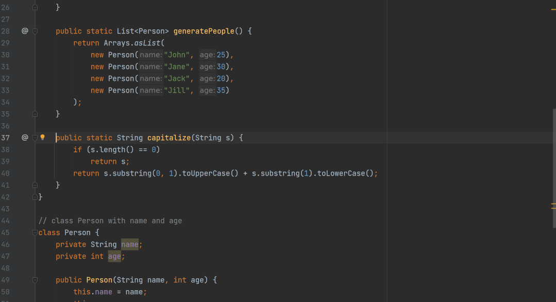This screenshot has height=302, width=556.
Task: Click the capitalize method name
Action: (x=169, y=138)
